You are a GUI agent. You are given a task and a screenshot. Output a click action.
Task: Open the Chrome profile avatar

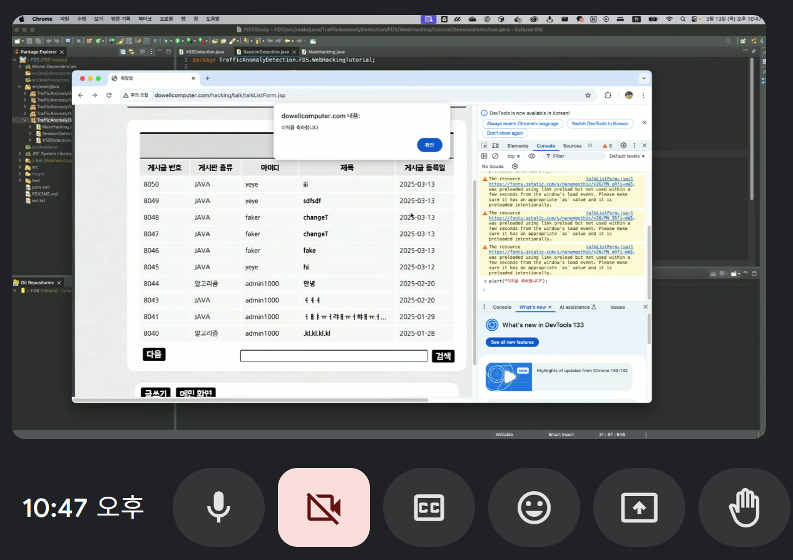point(629,95)
